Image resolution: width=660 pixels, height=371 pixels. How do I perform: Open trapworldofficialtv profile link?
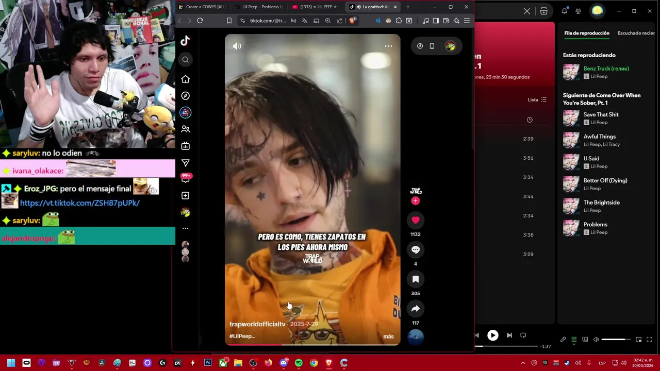coord(257,324)
